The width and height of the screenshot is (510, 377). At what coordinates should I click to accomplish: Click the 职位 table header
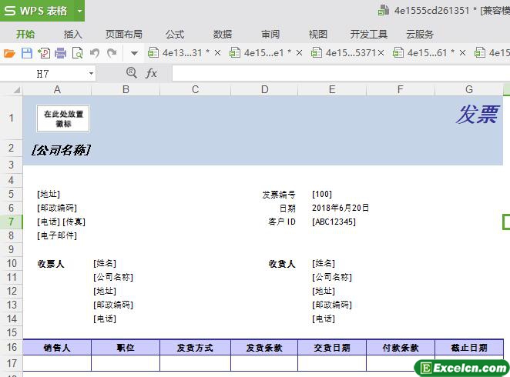tap(126, 348)
